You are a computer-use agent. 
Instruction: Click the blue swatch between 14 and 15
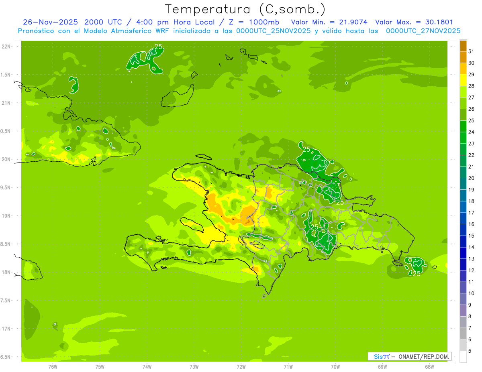(463, 241)
